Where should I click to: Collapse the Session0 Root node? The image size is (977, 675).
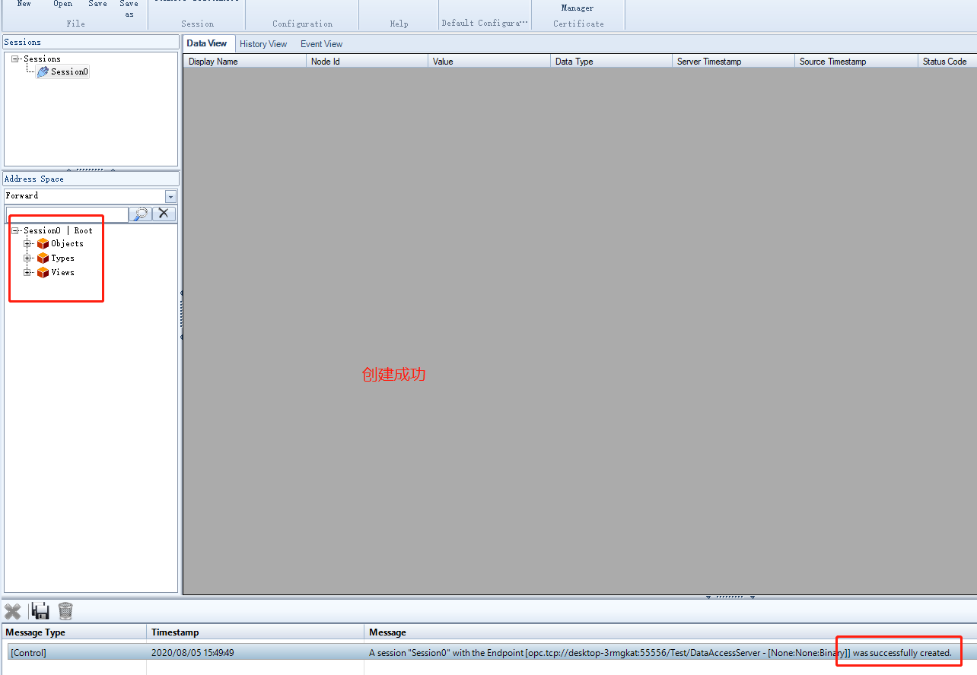14,230
